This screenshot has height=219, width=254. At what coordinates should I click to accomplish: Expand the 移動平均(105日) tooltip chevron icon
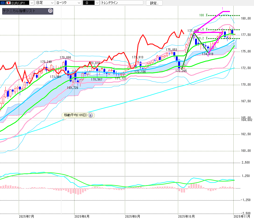click(x=91, y=115)
